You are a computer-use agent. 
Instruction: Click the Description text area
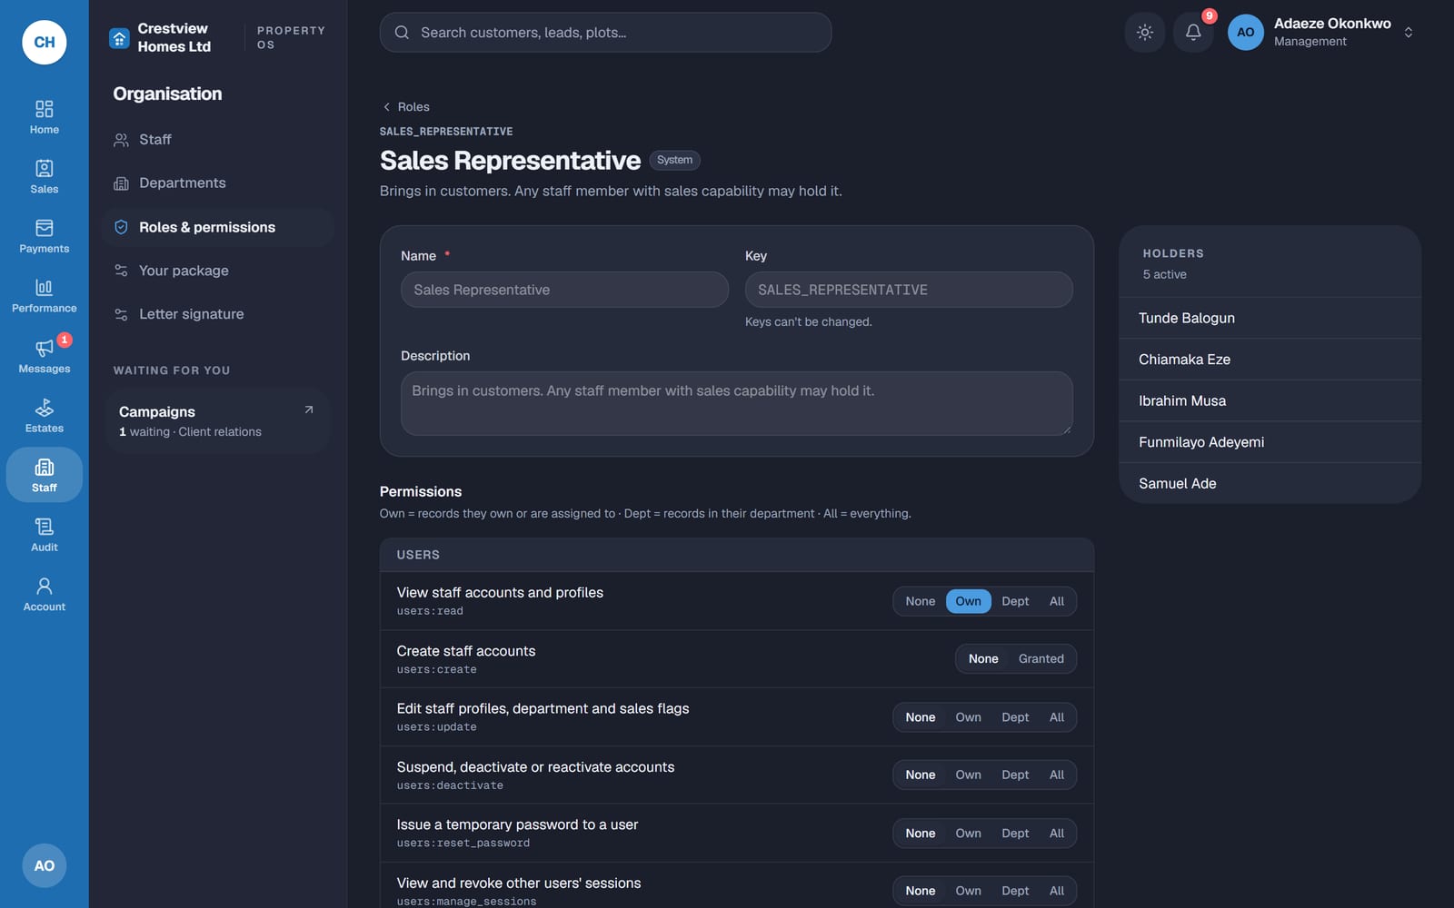(736, 403)
